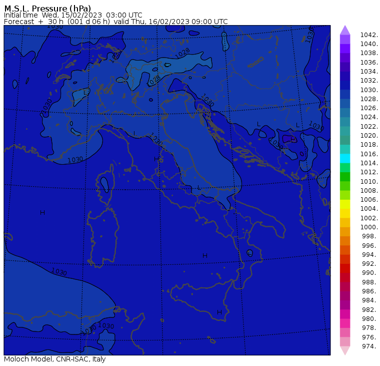This screenshot has height=366, width=380.
Task: Click the legend value '990.'
Action: [370, 273]
